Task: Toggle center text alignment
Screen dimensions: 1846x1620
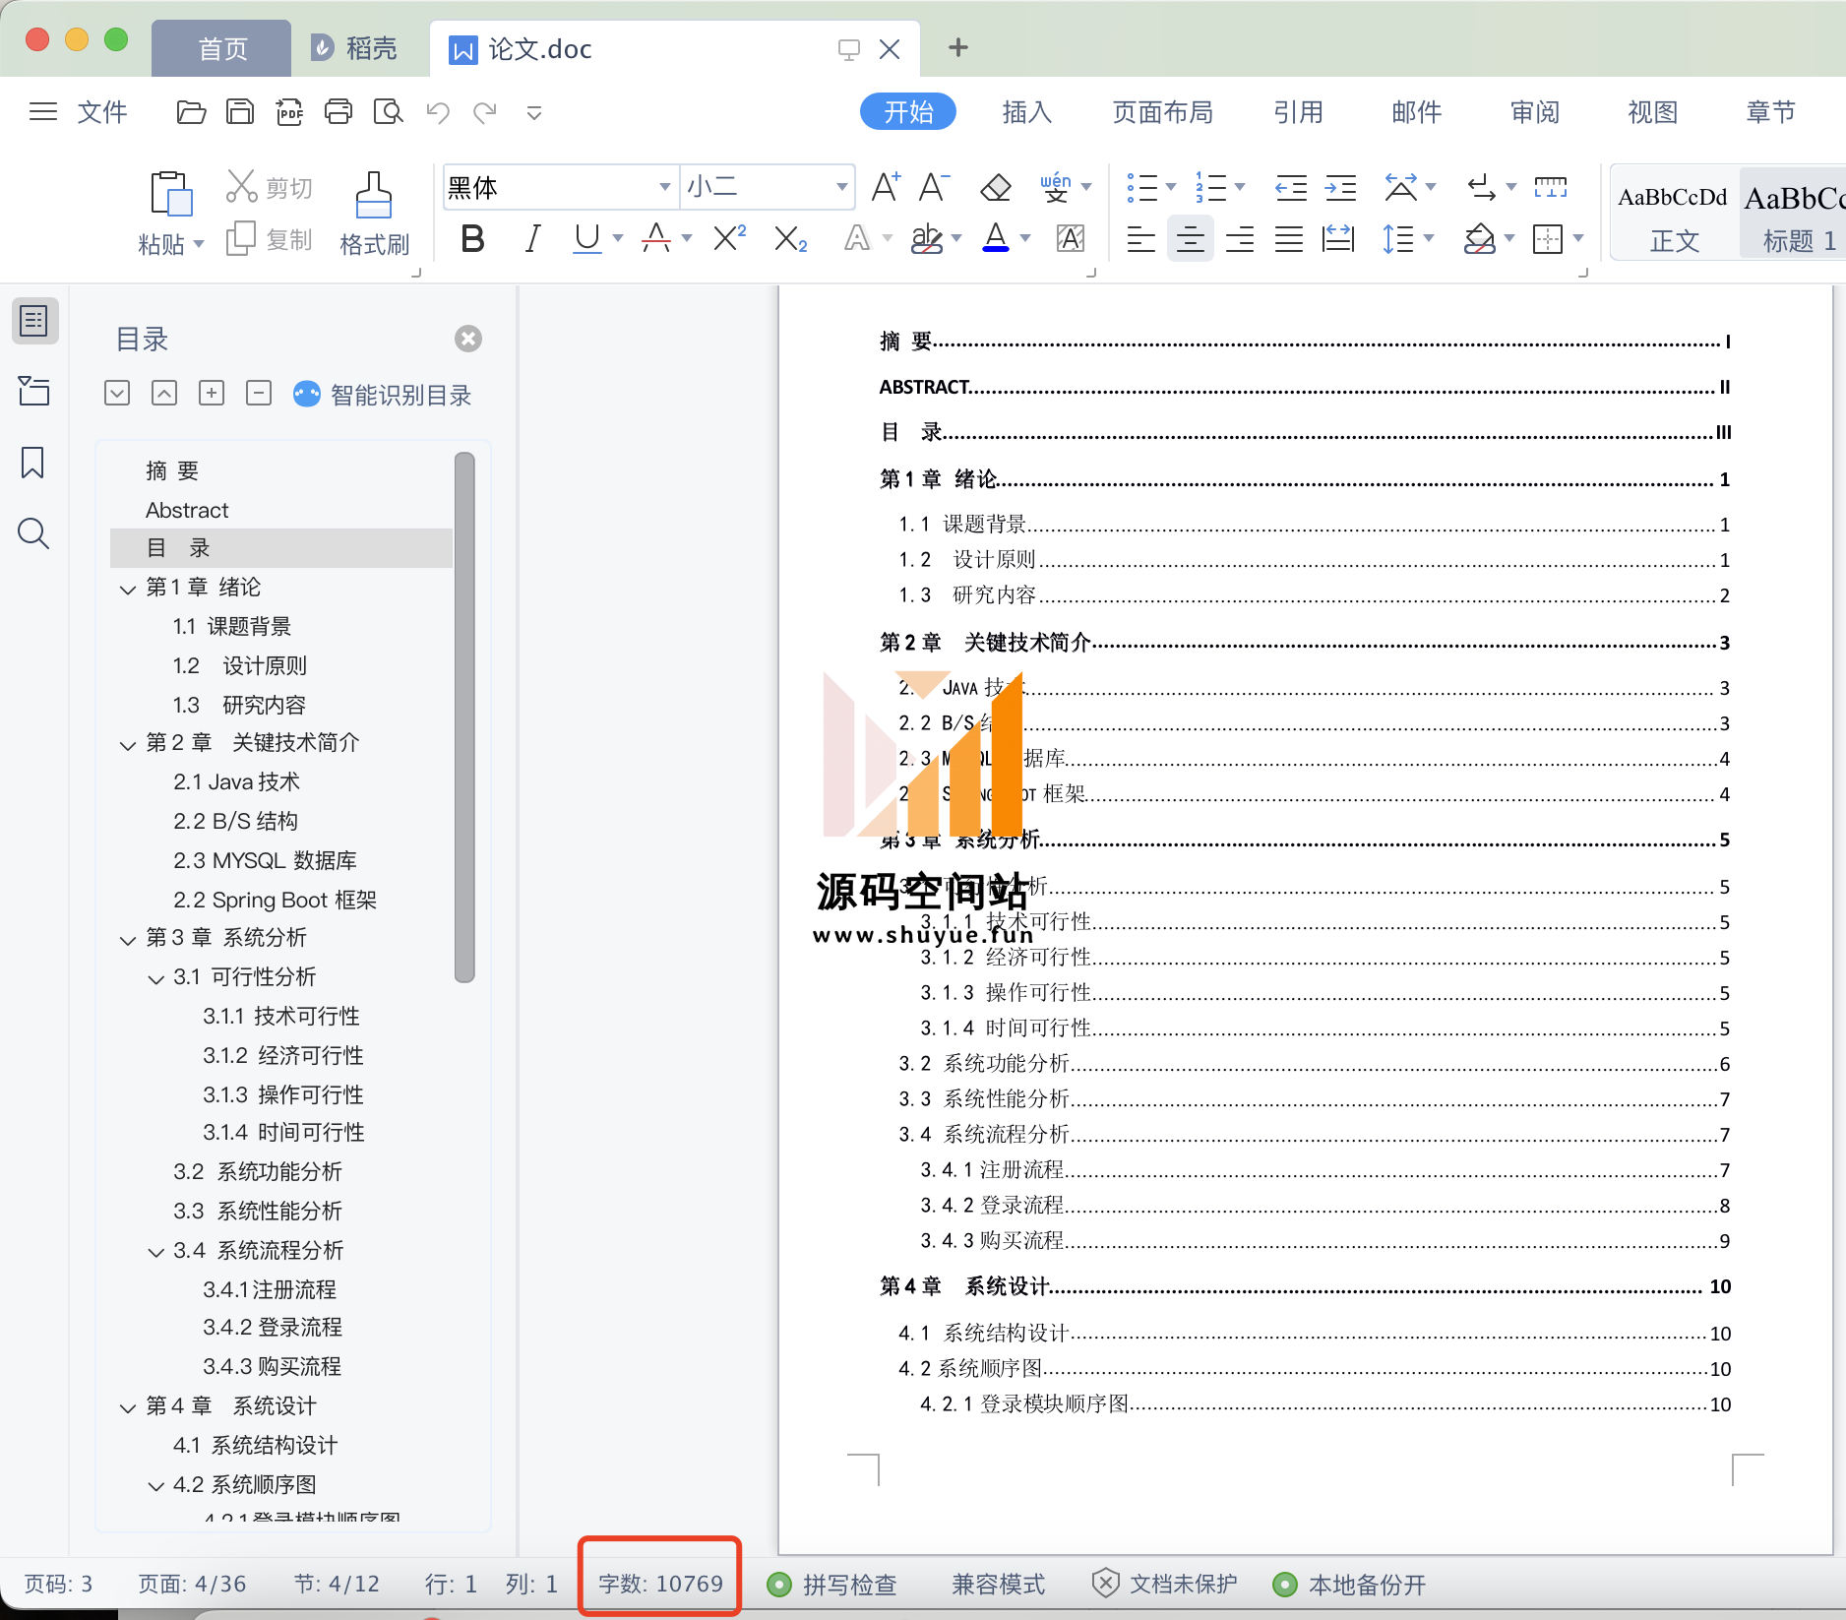Action: 1190,238
